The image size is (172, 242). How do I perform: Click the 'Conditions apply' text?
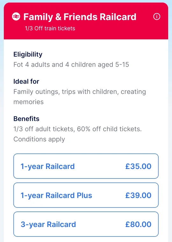tap(39, 139)
